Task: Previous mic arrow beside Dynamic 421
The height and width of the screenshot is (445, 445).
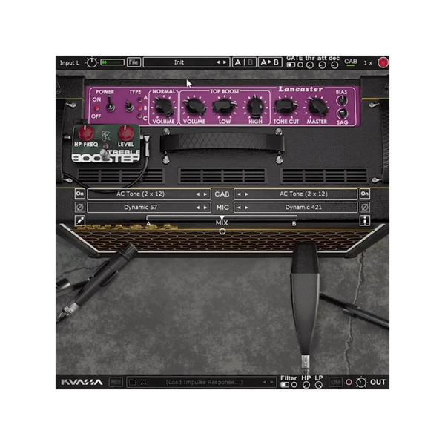Action: (240, 208)
